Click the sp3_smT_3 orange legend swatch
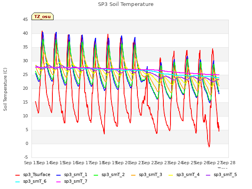Image resolution: width=252 pixels, height=189 pixels. tap(133, 175)
